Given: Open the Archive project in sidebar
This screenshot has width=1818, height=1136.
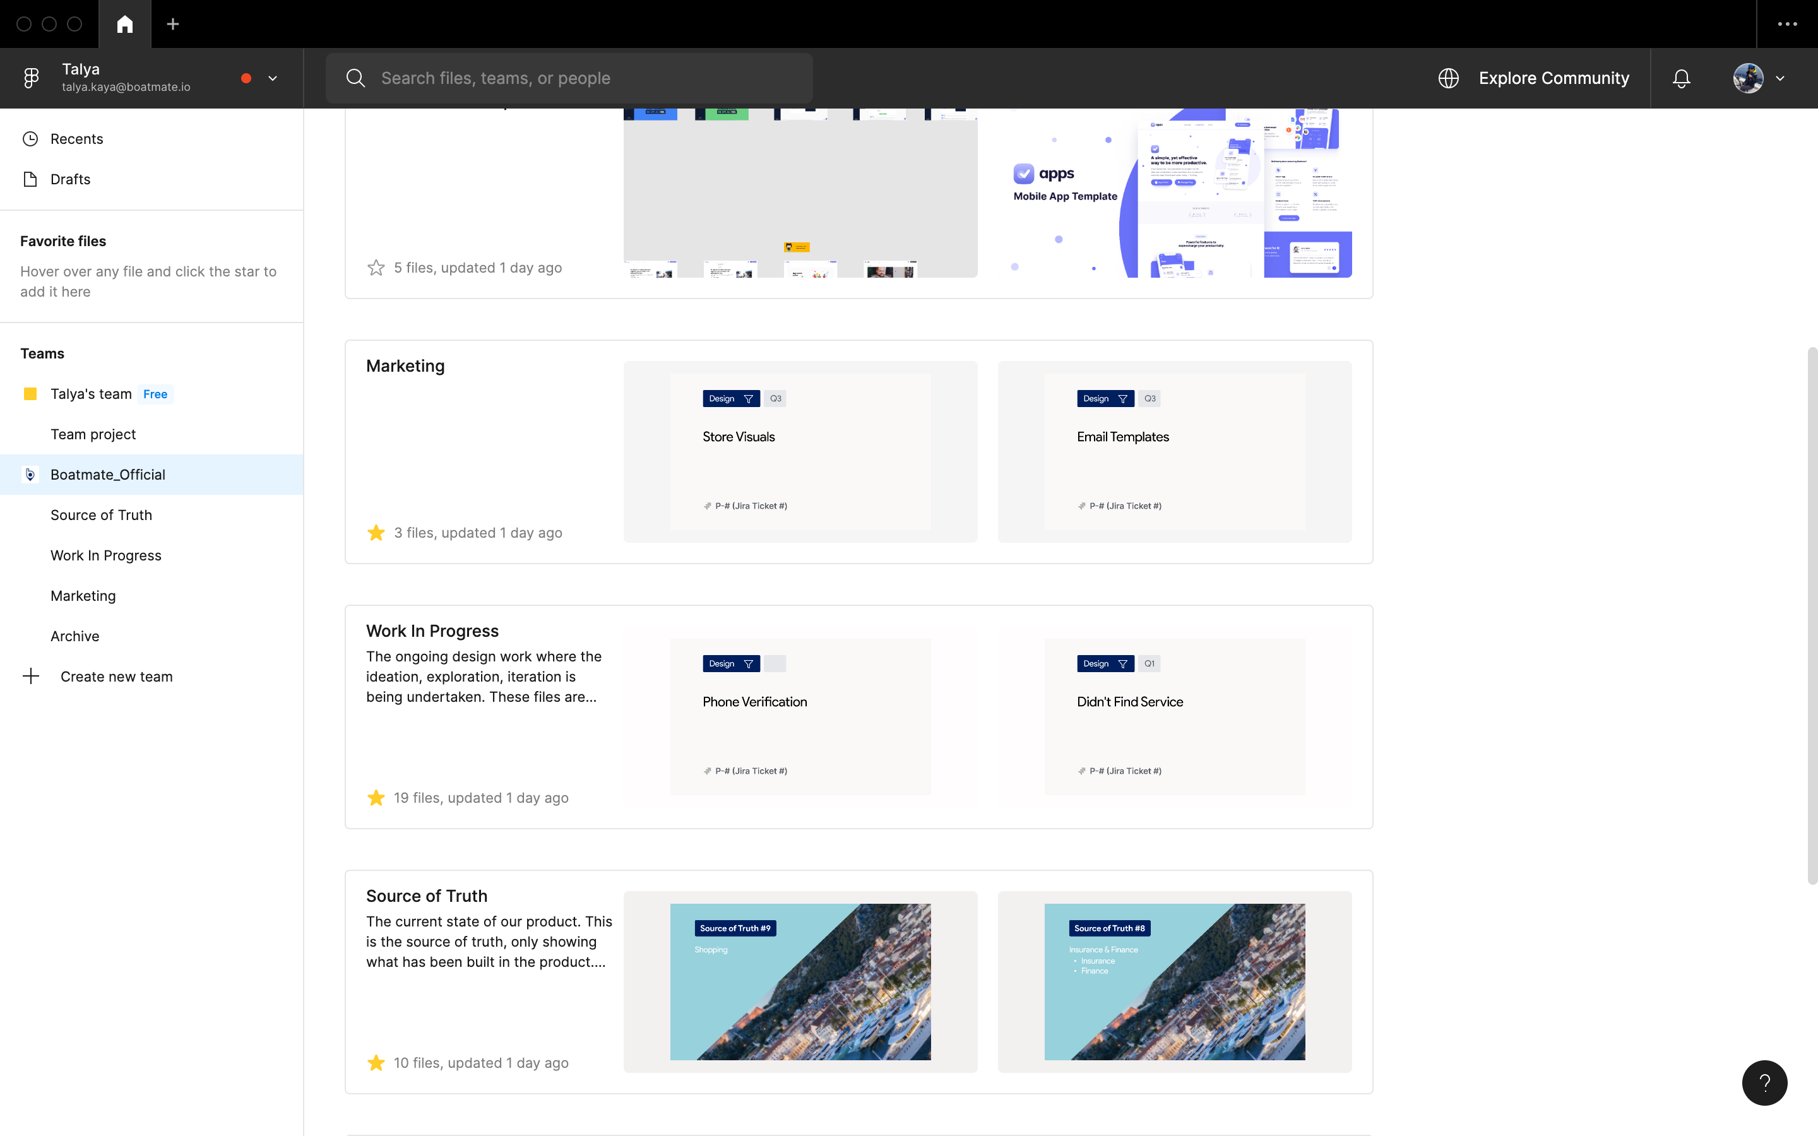Looking at the screenshot, I should [x=74, y=636].
